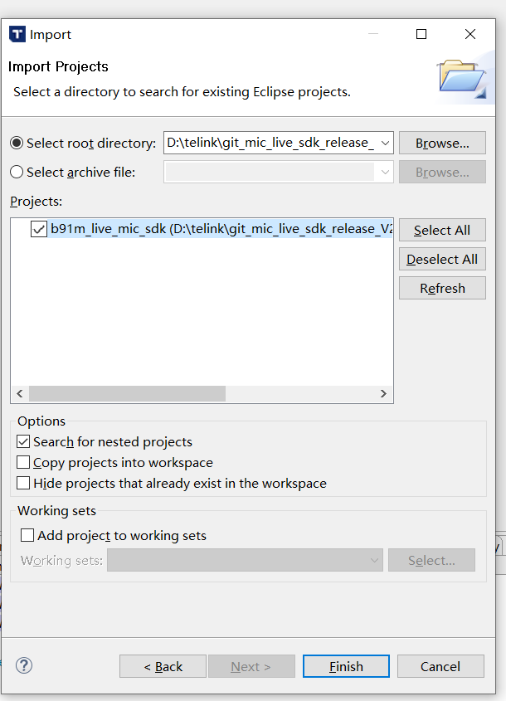Click Select All to check every project

[442, 230]
